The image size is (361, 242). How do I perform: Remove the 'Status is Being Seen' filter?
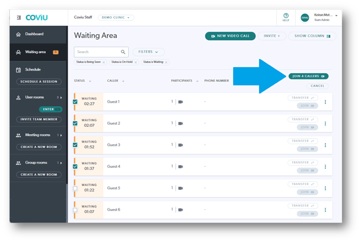(x=103, y=62)
